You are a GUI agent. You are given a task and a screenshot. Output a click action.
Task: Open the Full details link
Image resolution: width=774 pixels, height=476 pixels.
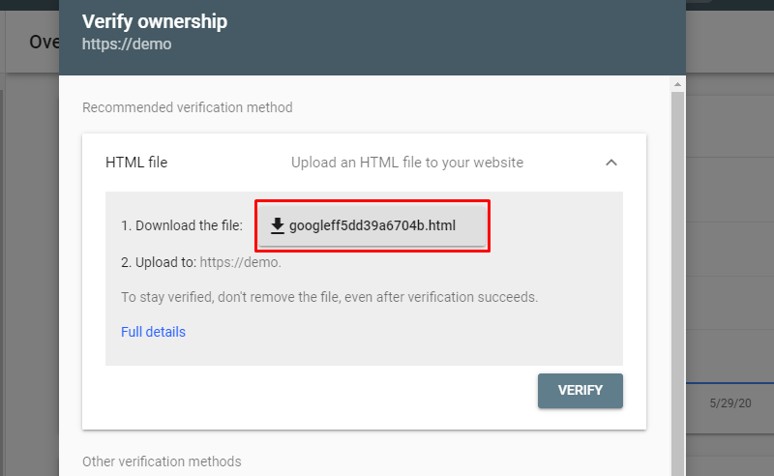tap(153, 332)
